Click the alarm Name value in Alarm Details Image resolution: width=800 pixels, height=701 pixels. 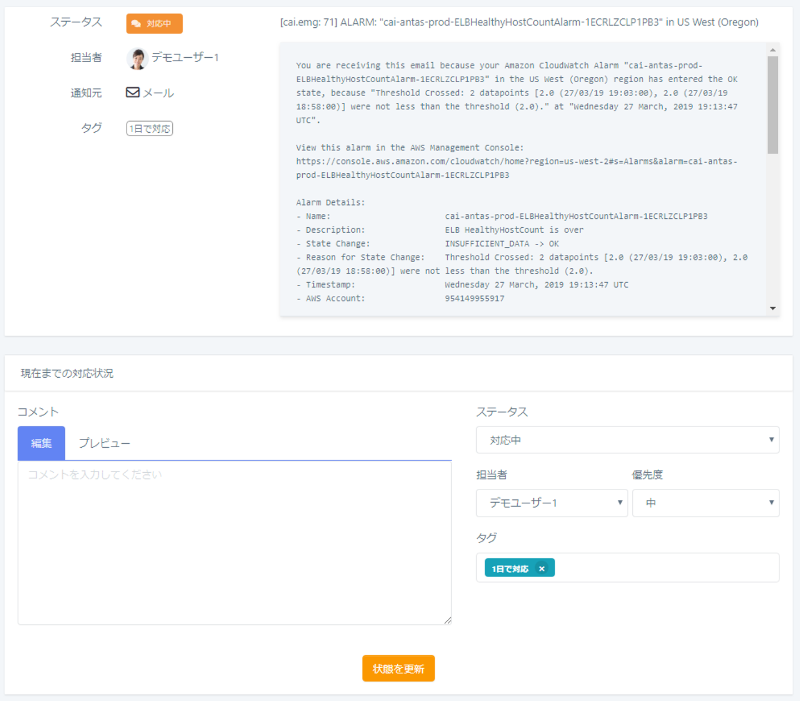point(576,216)
